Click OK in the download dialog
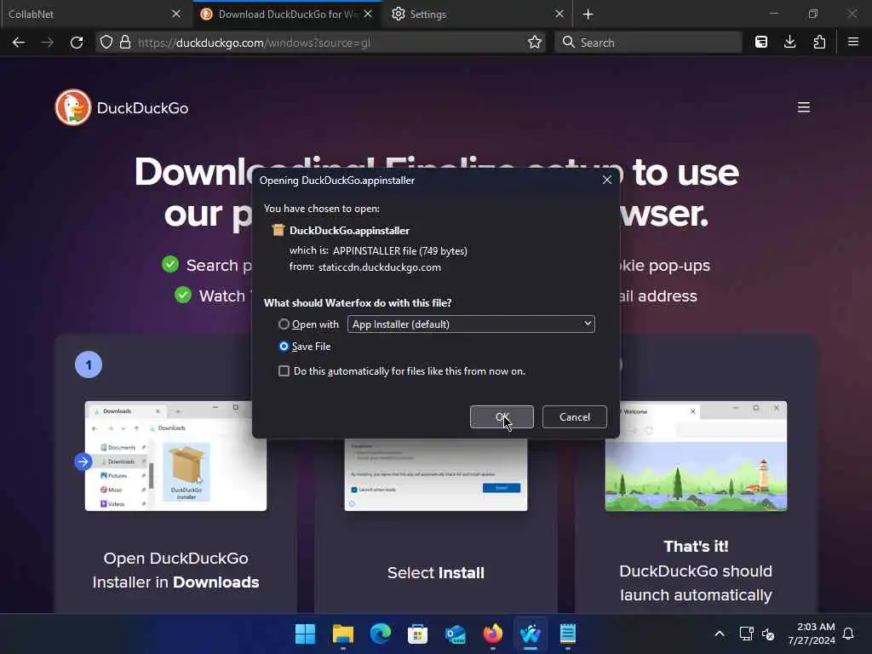The width and height of the screenshot is (872, 654). pos(502,417)
